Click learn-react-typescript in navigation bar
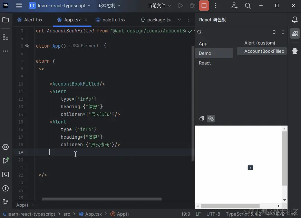301x218 pixels. (29, 214)
